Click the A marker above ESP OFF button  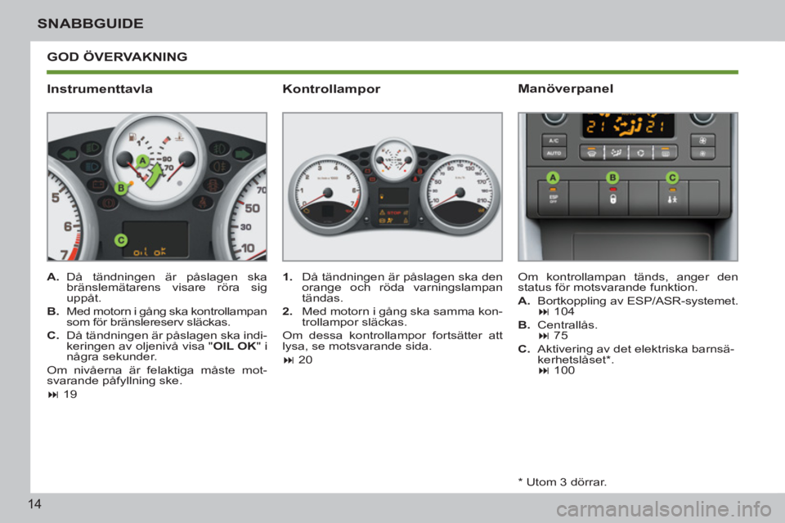[553, 177]
